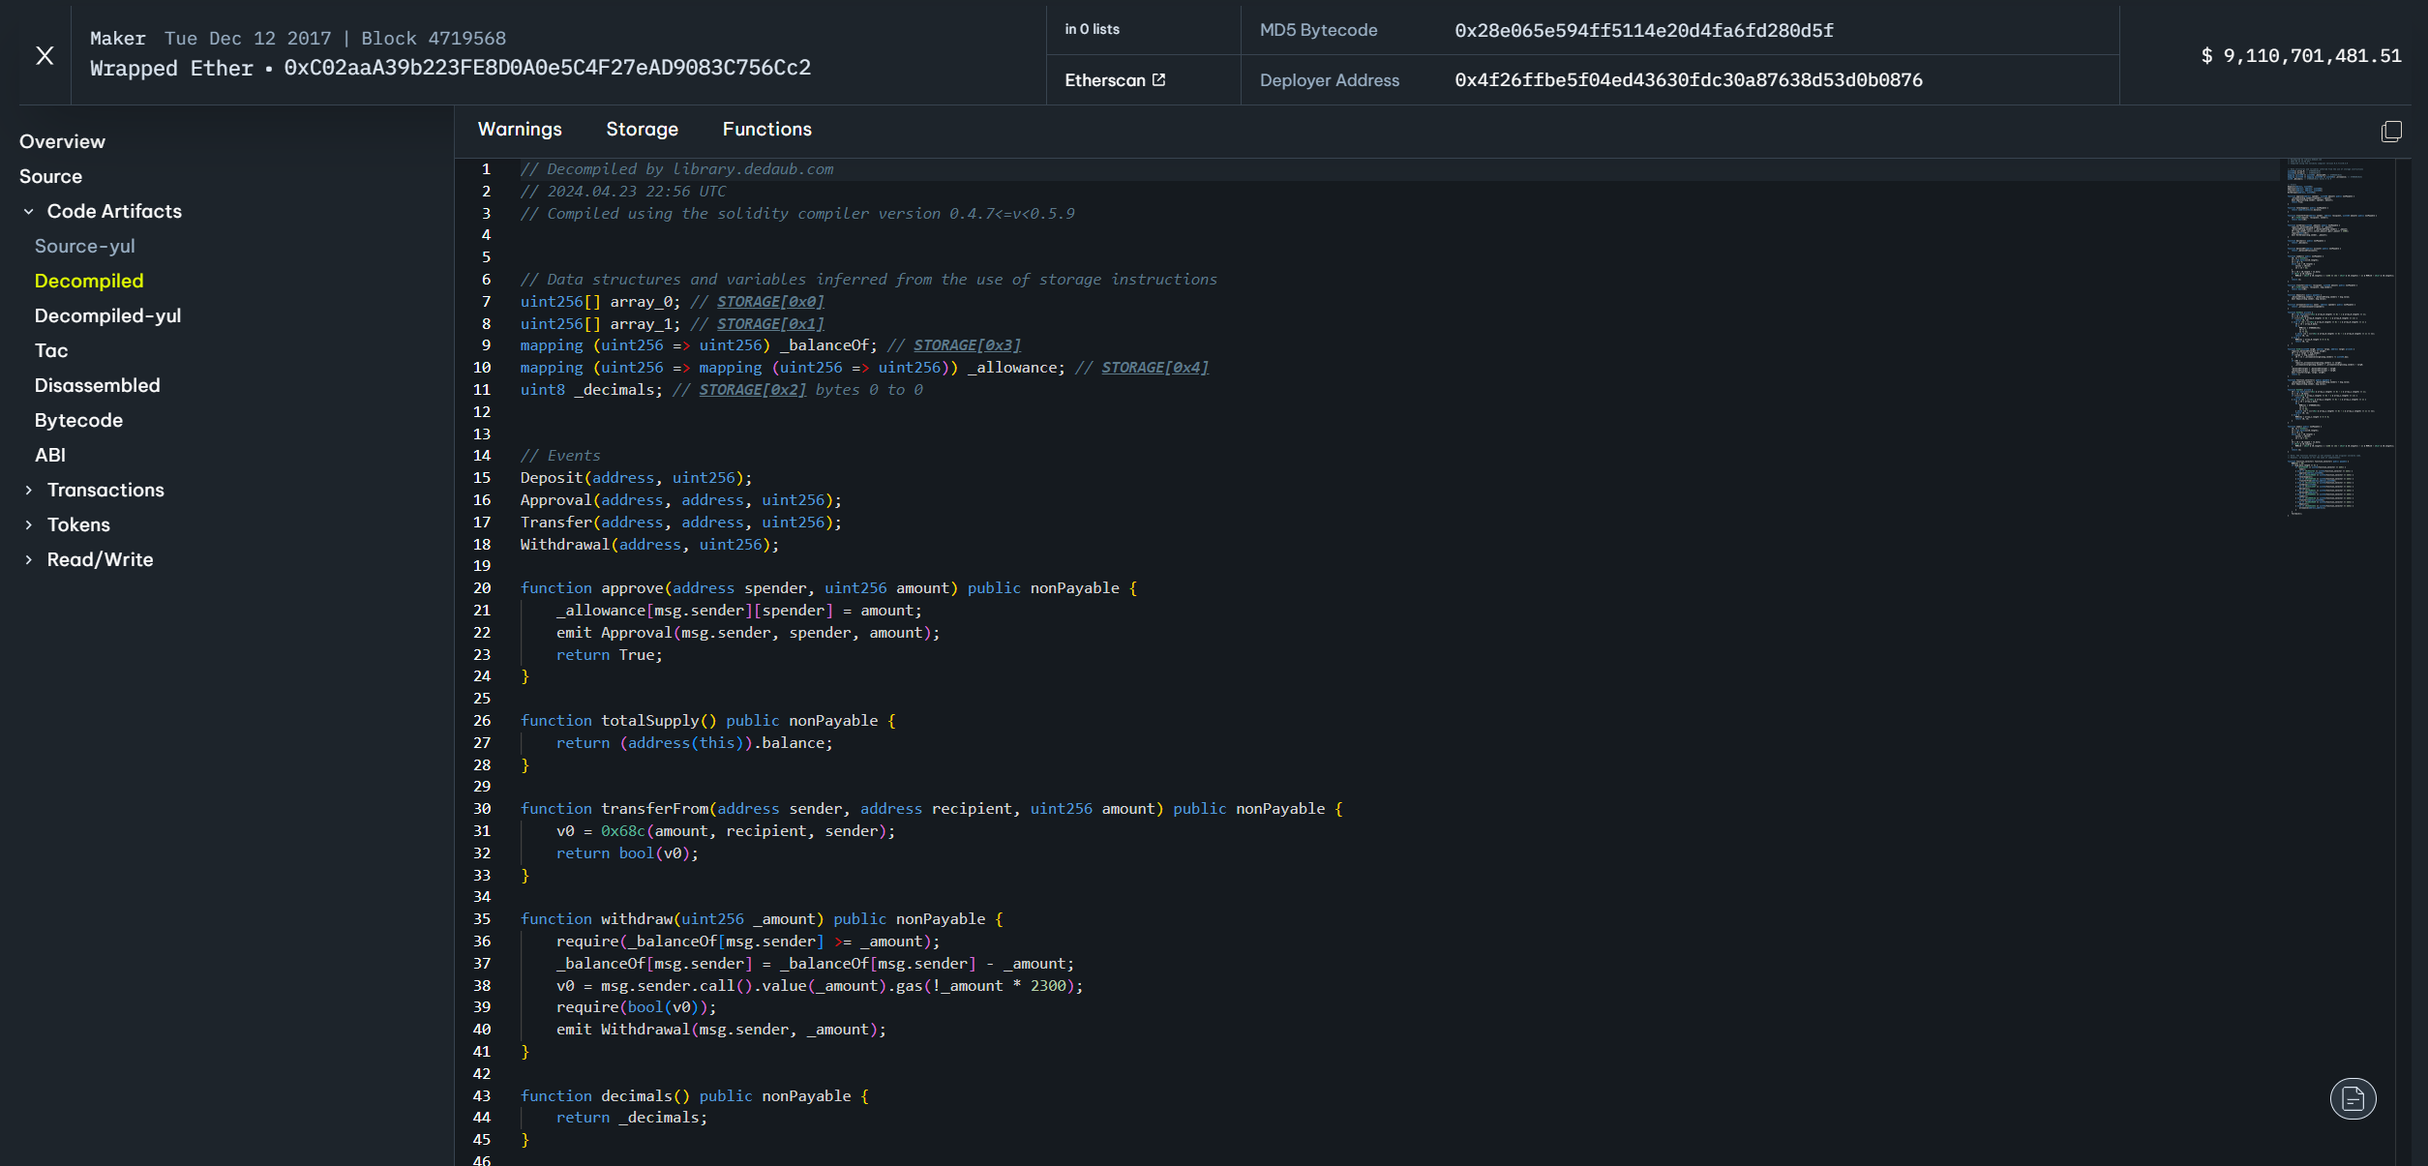
Task: Switch to the Warnings tab
Action: (520, 130)
